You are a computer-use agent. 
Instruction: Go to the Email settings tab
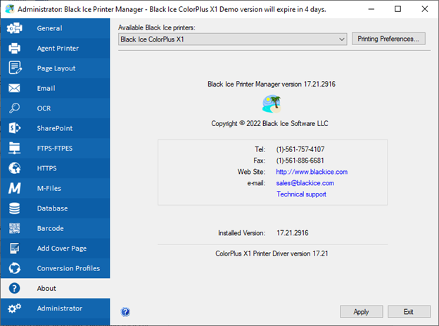click(x=56, y=88)
